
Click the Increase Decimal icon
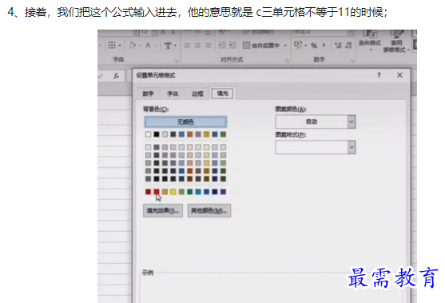[338, 45]
